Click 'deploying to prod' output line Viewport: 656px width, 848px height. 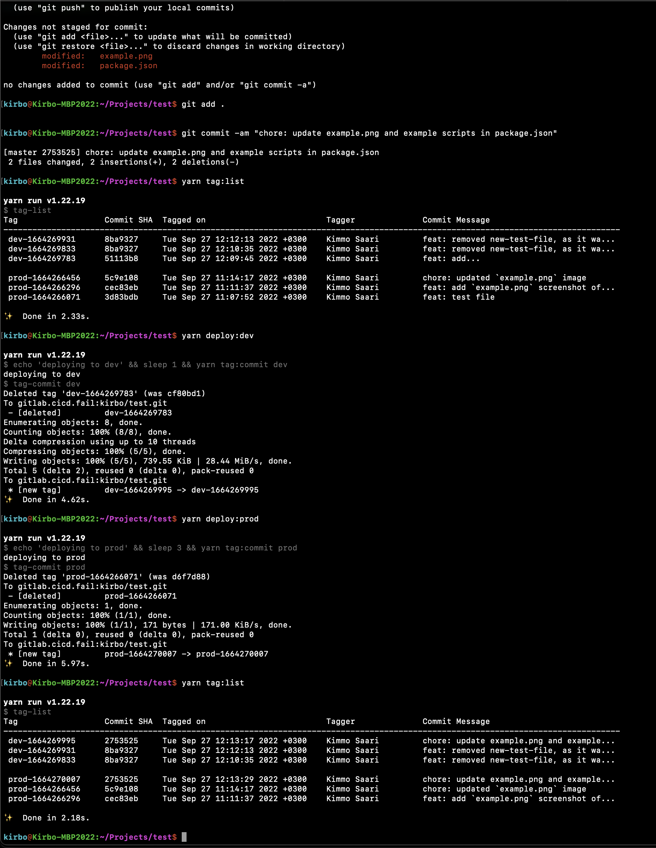point(44,558)
